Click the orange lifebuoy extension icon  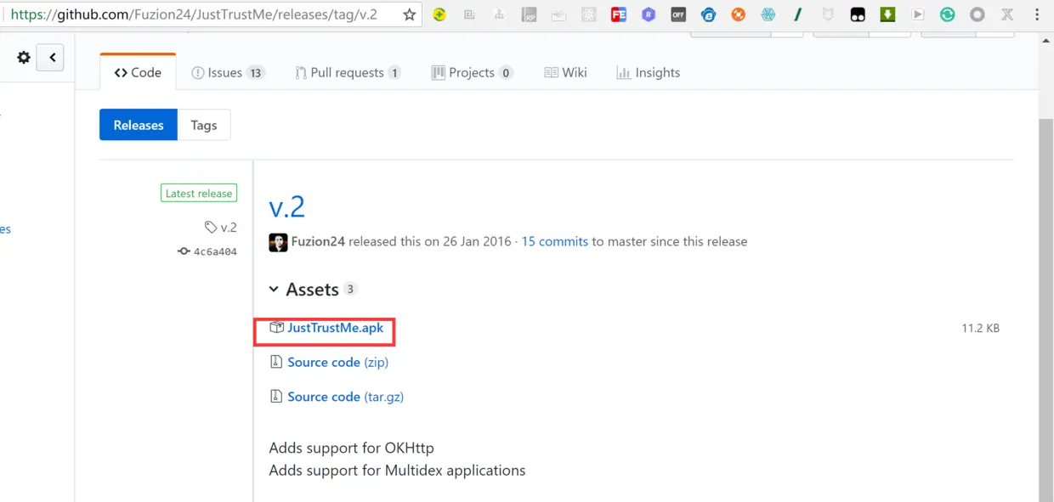click(x=739, y=14)
